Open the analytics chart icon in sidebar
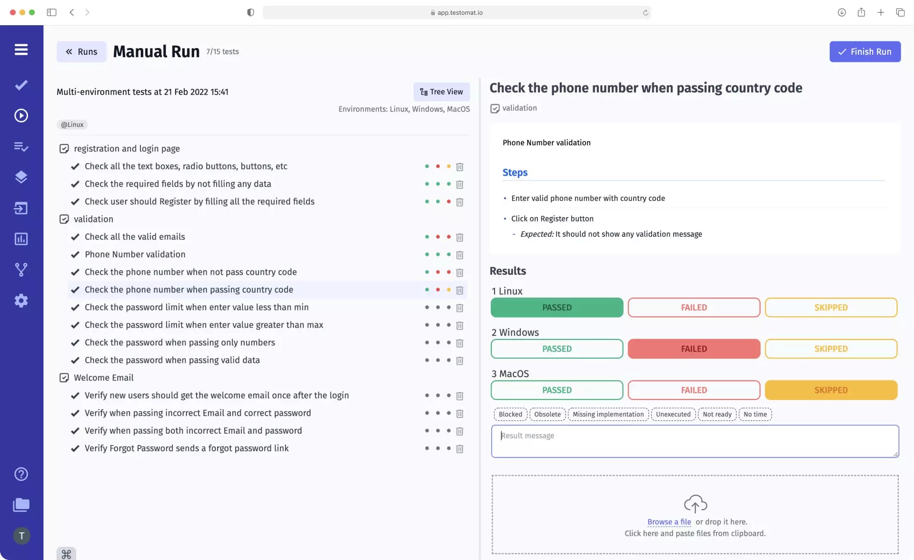Viewport: 914px width, 560px height. pyautogui.click(x=21, y=239)
